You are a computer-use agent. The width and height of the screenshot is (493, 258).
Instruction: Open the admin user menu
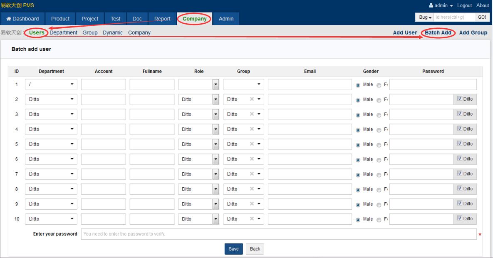click(441, 5)
